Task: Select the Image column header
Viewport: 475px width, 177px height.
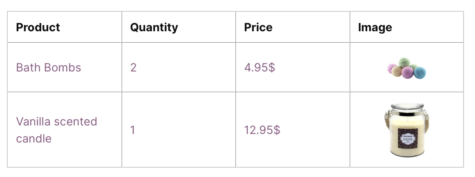Action: [375, 27]
